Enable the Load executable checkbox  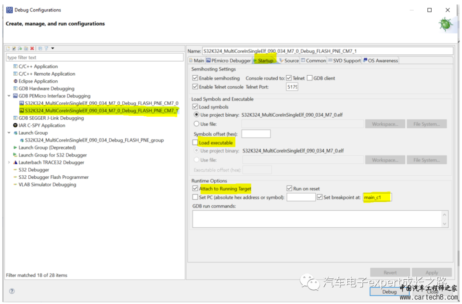point(195,142)
